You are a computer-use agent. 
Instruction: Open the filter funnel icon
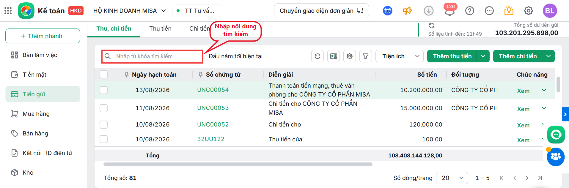(366, 56)
